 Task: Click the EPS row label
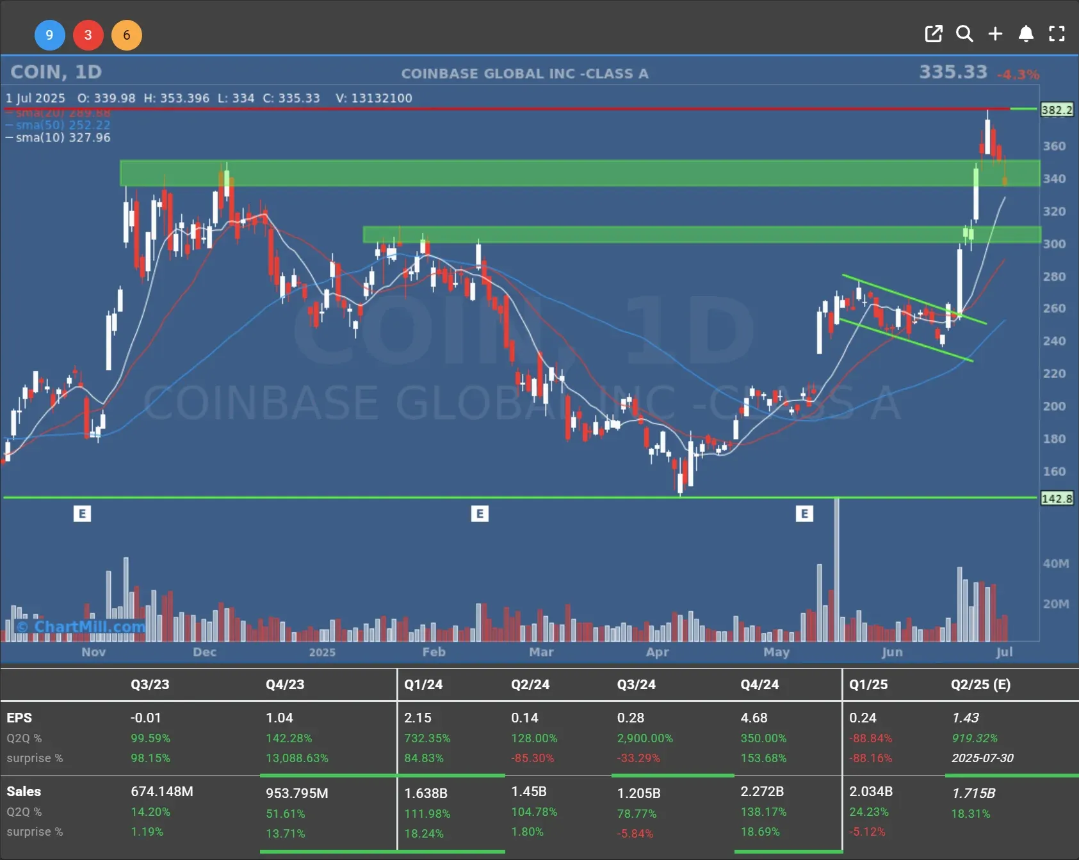click(19, 718)
